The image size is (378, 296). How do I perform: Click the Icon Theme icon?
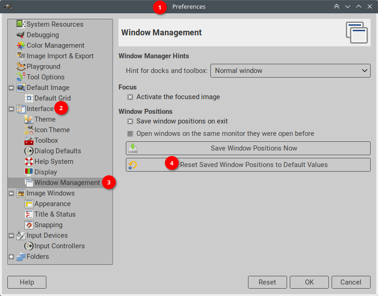28,130
